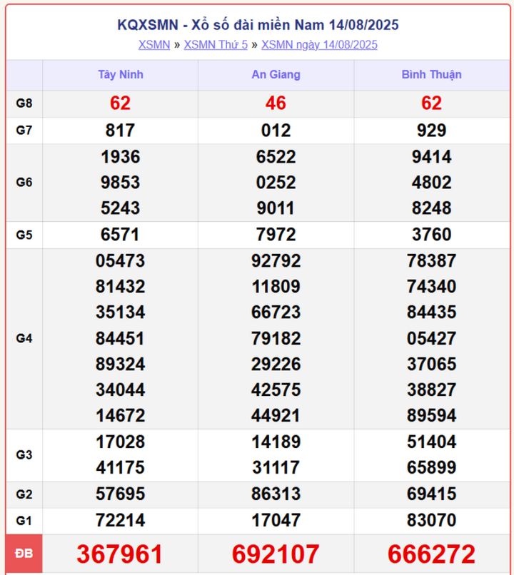The image size is (514, 575).
Task: Select Bình Thuận special prize 666272
Action: point(431,554)
